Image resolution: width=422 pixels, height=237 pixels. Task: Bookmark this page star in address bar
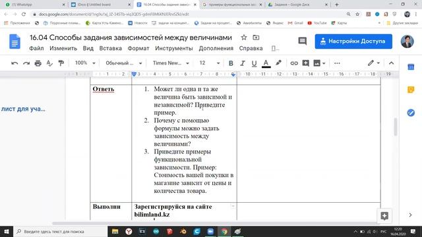357,14
